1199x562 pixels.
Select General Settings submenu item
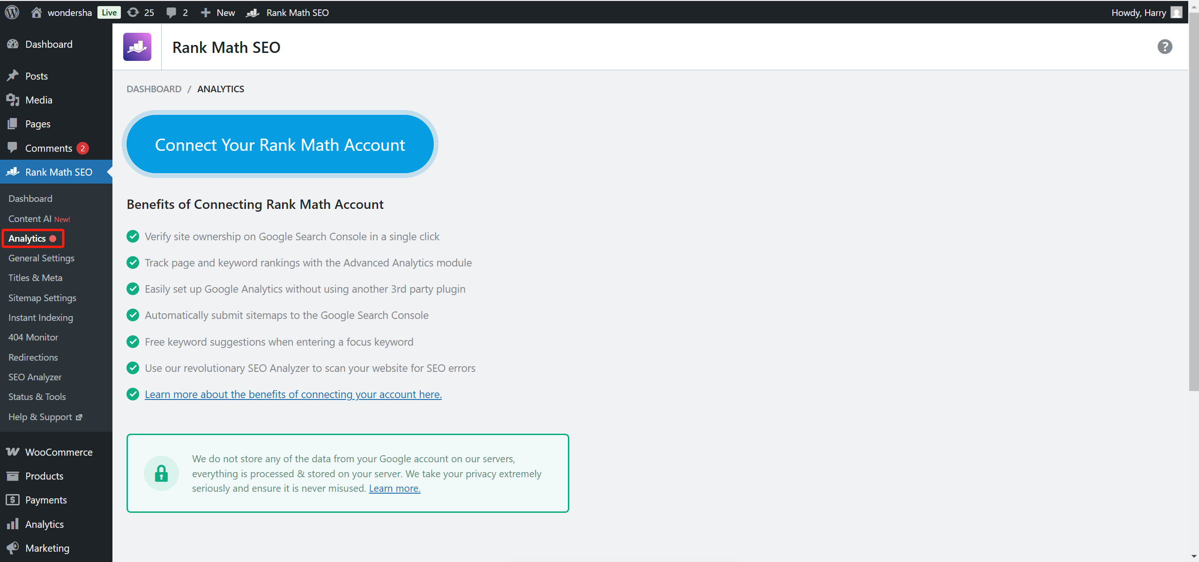(41, 258)
